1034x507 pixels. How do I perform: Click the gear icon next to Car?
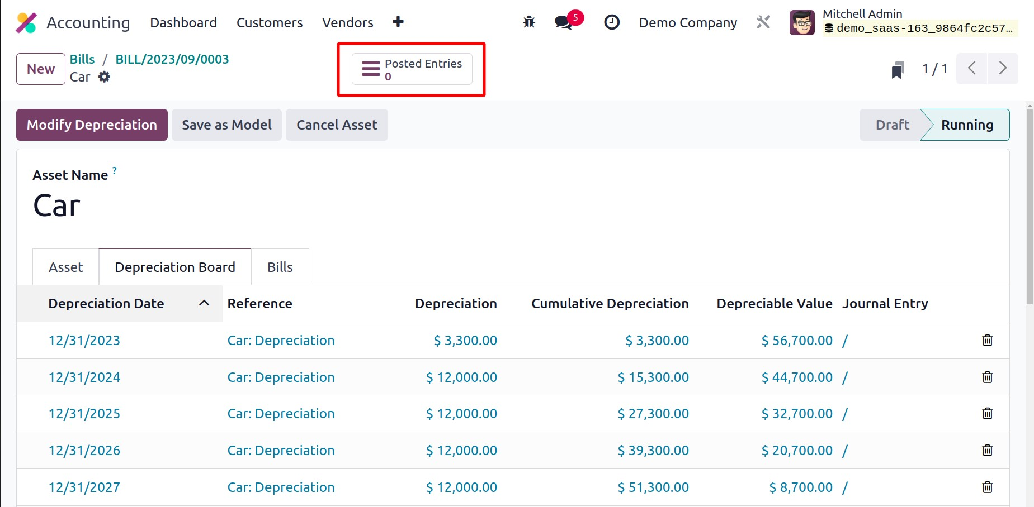pyautogui.click(x=104, y=77)
